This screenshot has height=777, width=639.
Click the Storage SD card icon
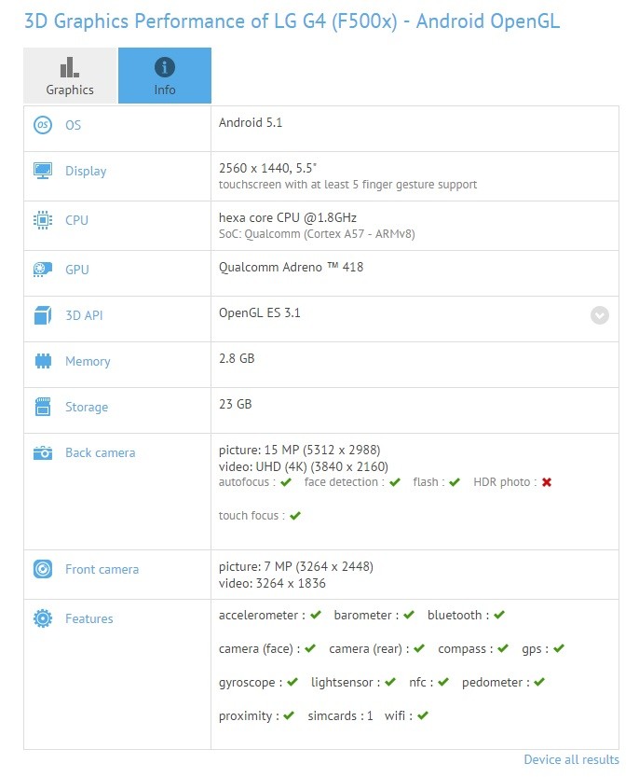[x=43, y=407]
